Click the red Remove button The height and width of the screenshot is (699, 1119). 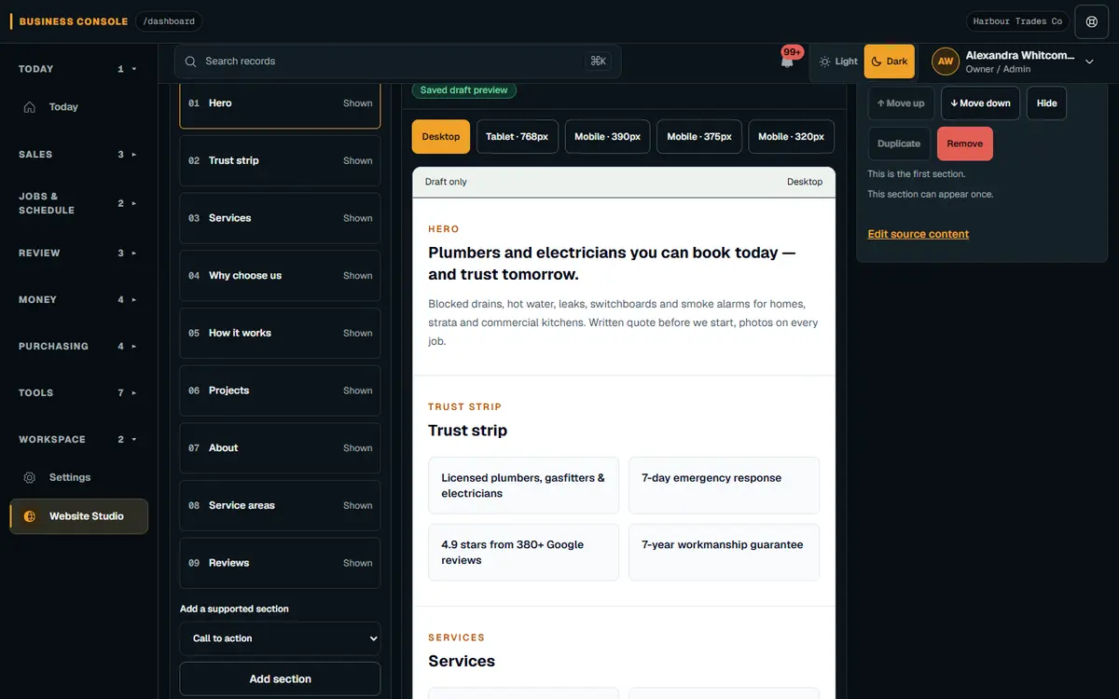(x=965, y=144)
